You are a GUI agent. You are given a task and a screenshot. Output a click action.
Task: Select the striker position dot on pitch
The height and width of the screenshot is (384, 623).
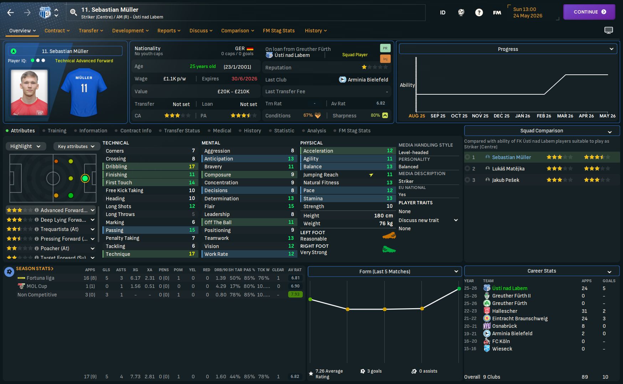point(85,178)
